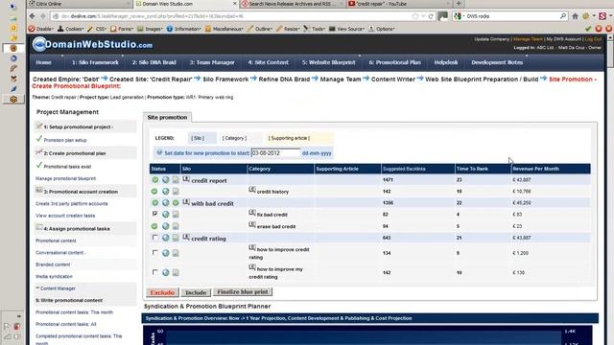The width and height of the screenshot is (614, 345).
Task: Open Create 3rd party platform accounts link
Action: click(x=72, y=204)
